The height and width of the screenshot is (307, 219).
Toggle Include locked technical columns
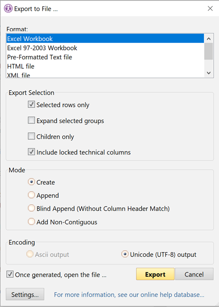coord(31,152)
